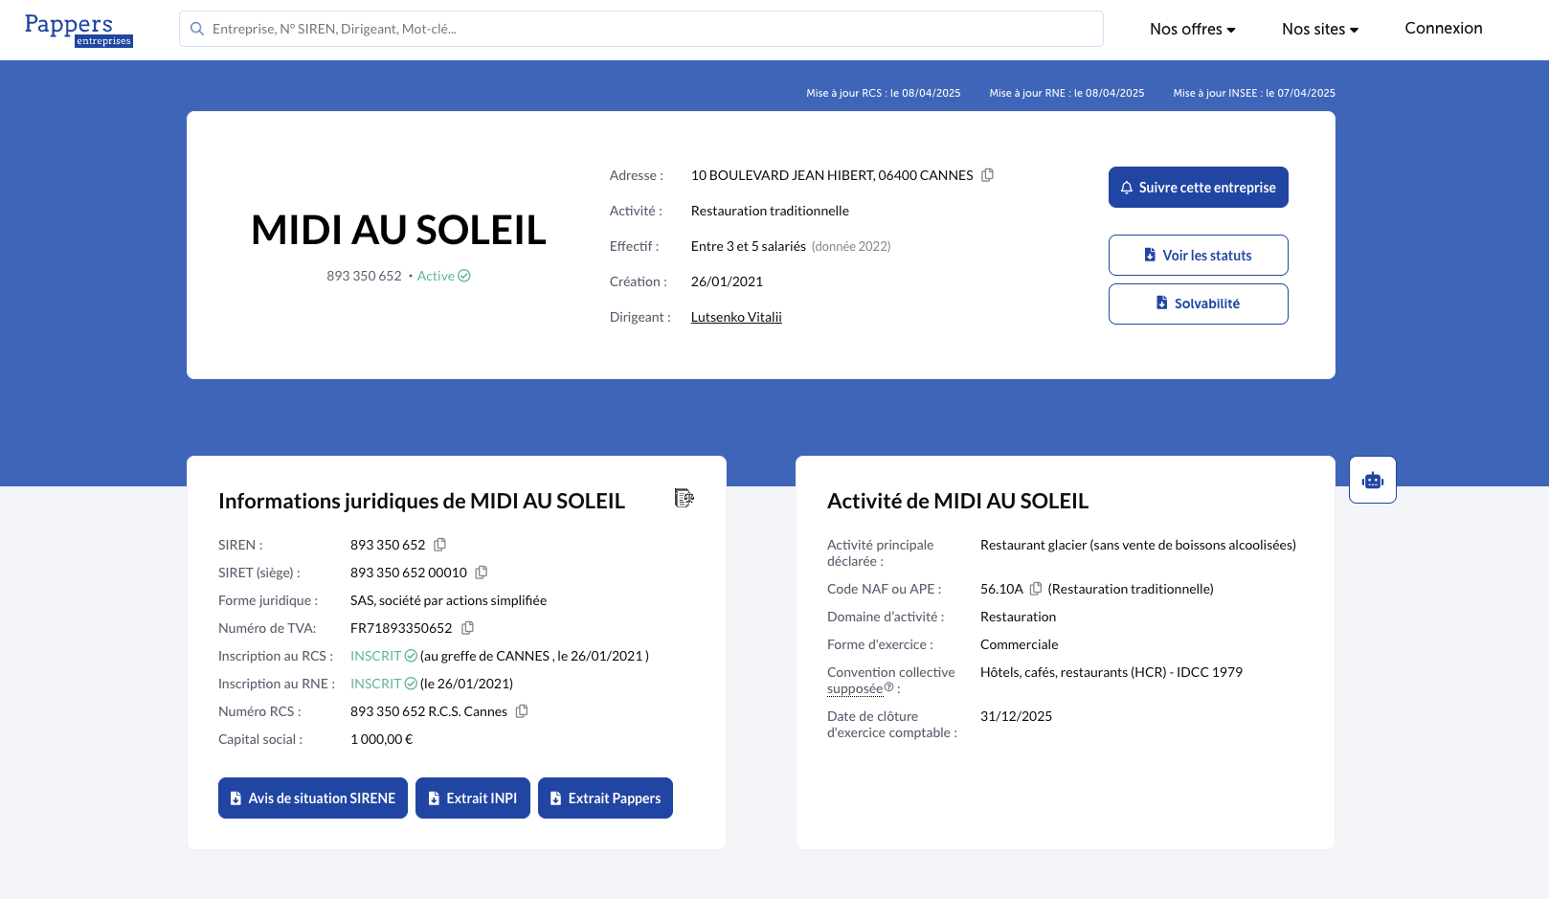Open the Solvabilité report
The image size is (1549, 899).
1199,303
